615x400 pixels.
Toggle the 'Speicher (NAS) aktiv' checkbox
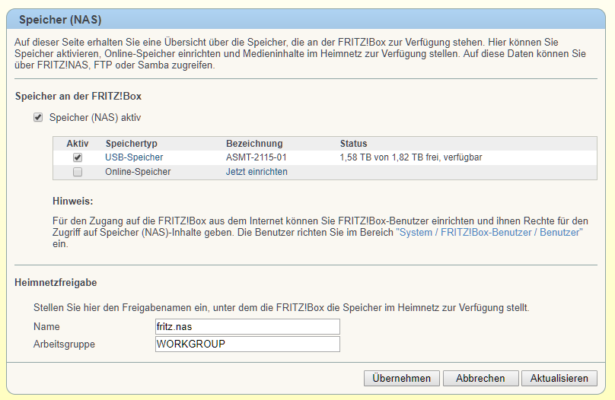pyautogui.click(x=38, y=118)
